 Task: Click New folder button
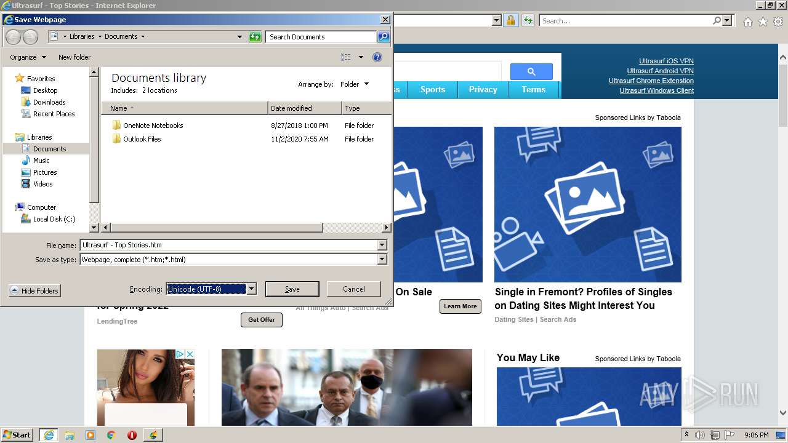tap(74, 57)
